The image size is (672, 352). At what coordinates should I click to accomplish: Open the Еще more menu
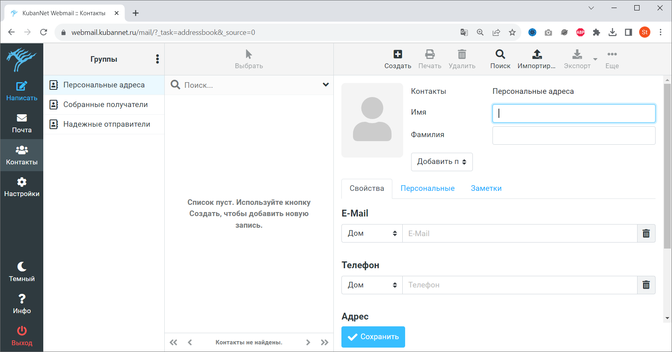coord(612,59)
